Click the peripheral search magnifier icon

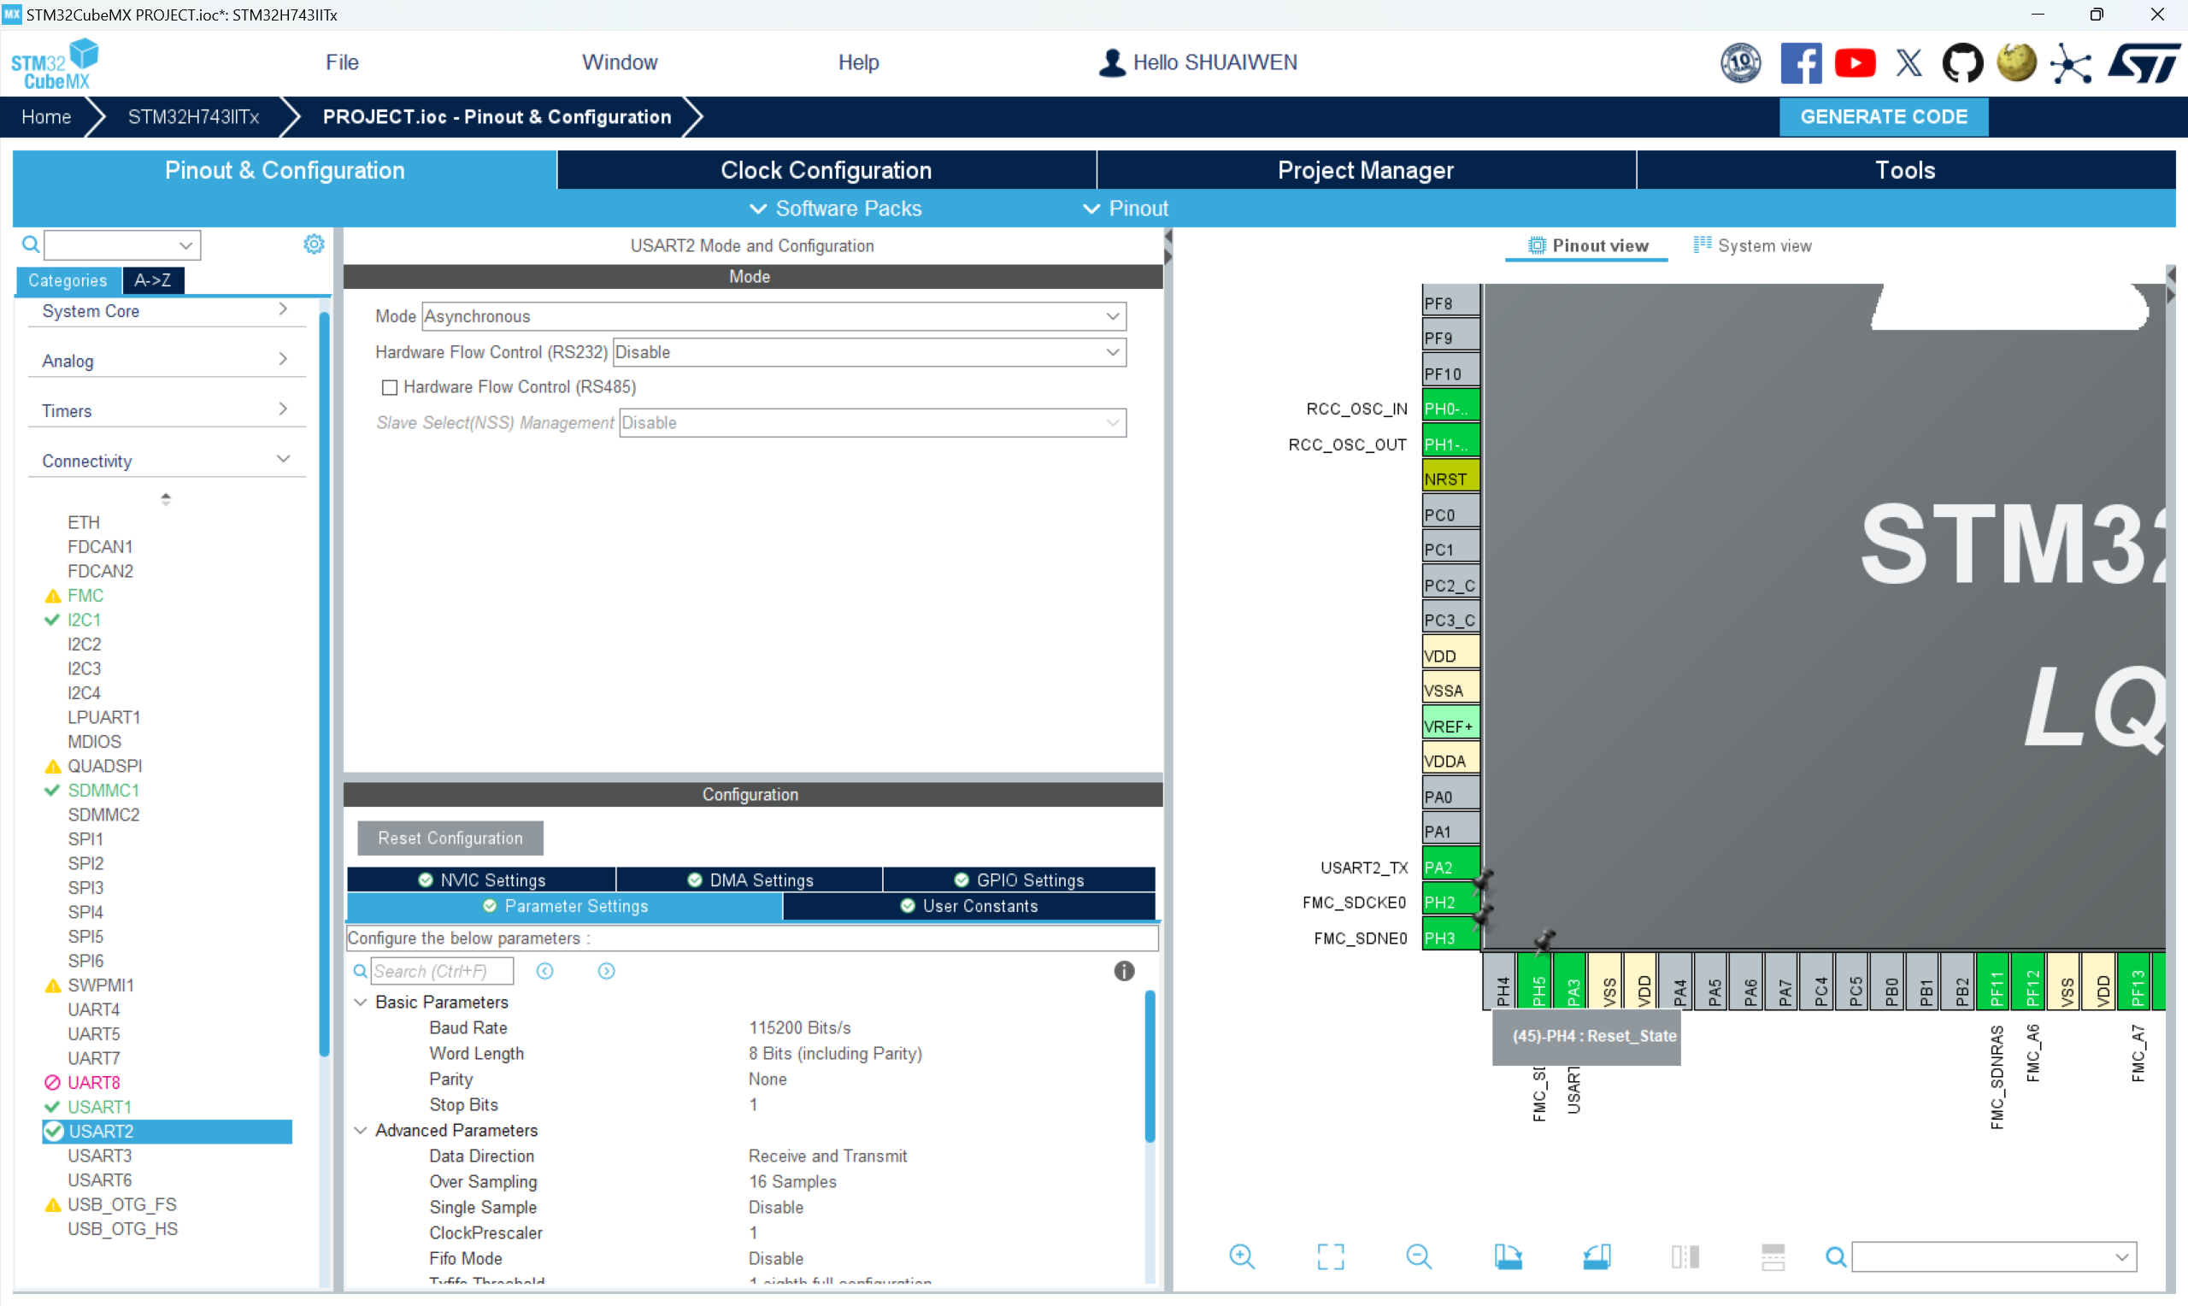click(31, 244)
